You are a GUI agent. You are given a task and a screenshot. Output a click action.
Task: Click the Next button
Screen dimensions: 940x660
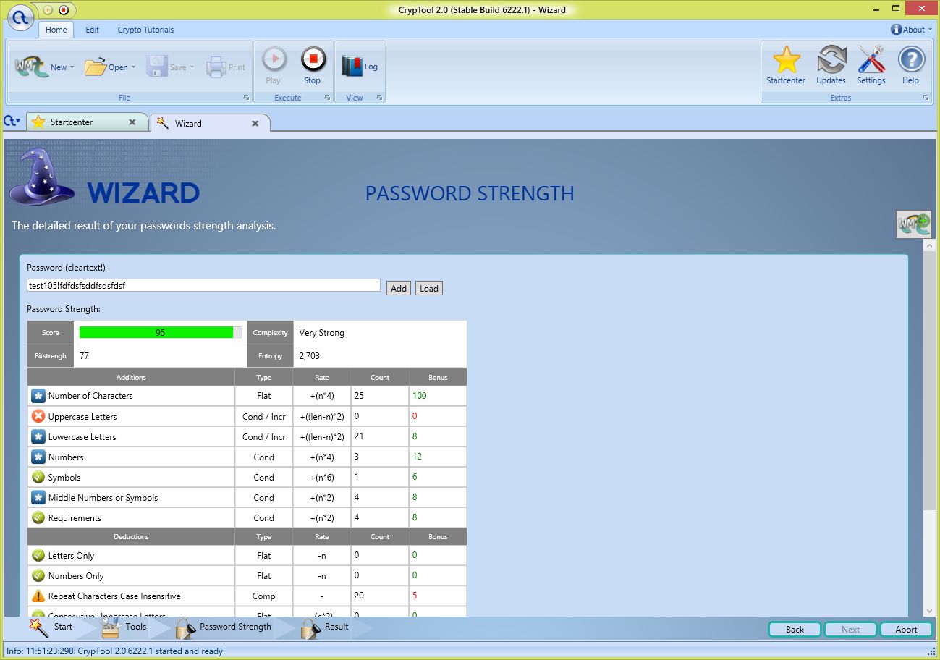(x=851, y=629)
